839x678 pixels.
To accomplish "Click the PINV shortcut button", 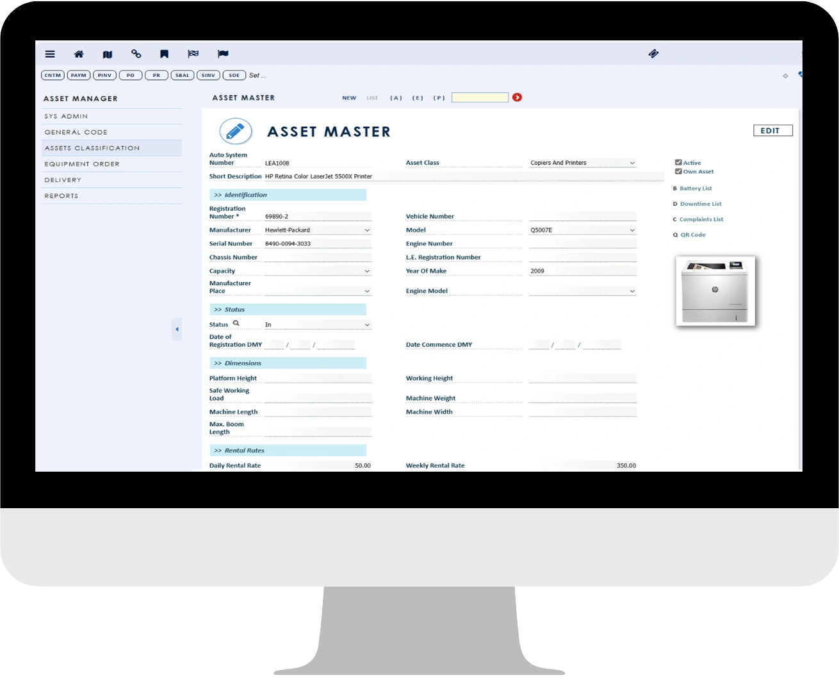I will 104,76.
